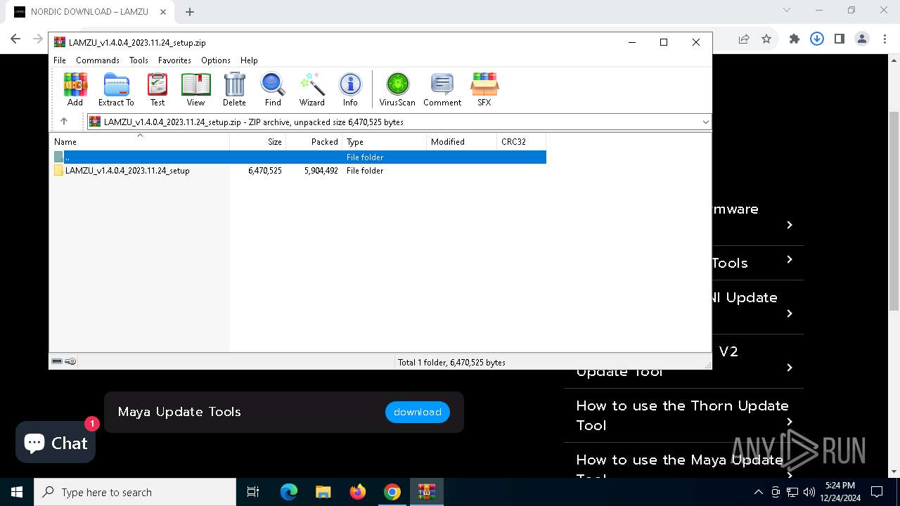Open the Commands menu
This screenshot has height=506, width=900.
coord(98,60)
